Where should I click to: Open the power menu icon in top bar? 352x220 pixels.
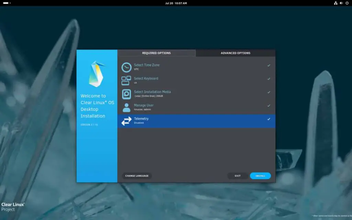point(347,3)
